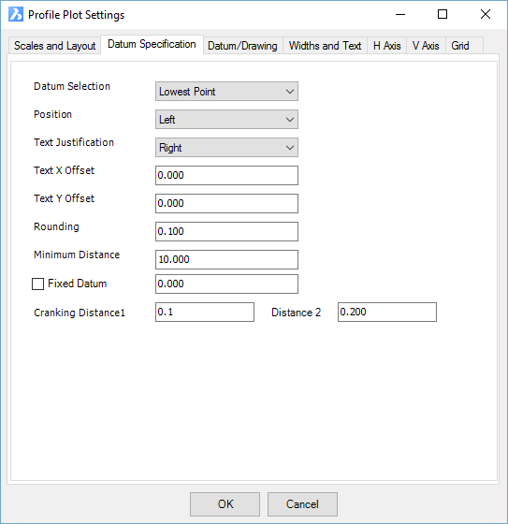Select the H Axis tab
Screen dimensions: 508x524
pyautogui.click(x=386, y=46)
